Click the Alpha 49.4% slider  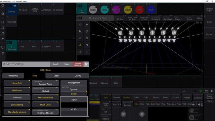click(x=74, y=106)
